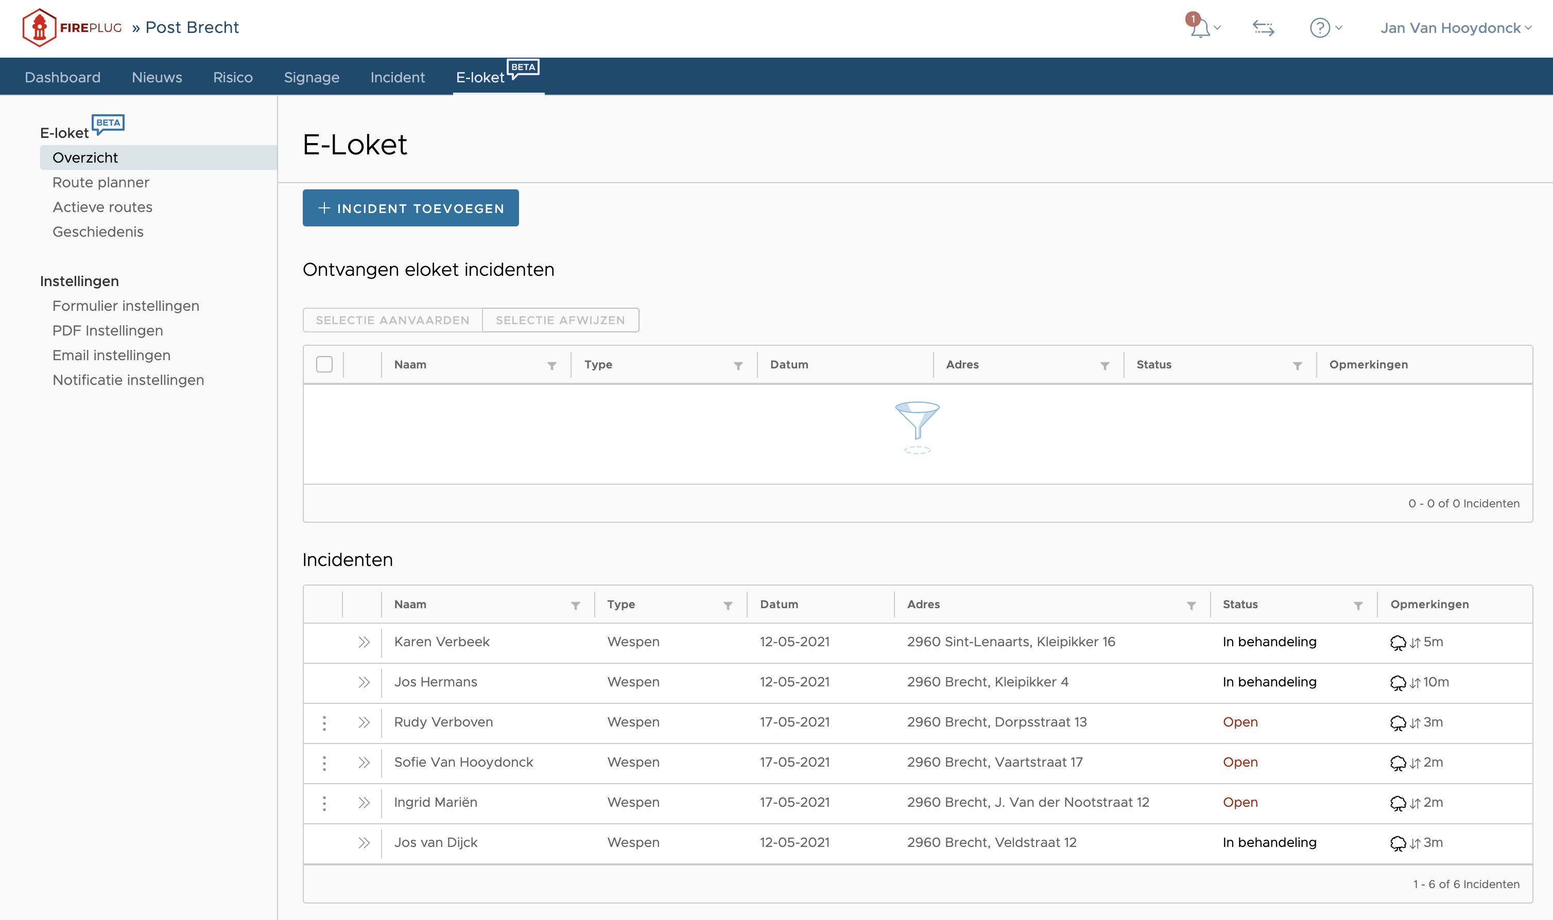Filter Status column in Incidenten table
1553x920 pixels.
(x=1358, y=605)
